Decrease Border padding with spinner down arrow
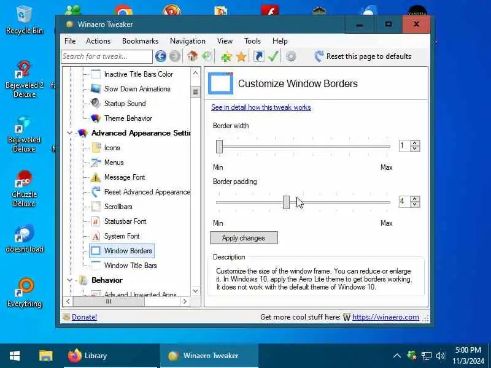 pyautogui.click(x=415, y=204)
